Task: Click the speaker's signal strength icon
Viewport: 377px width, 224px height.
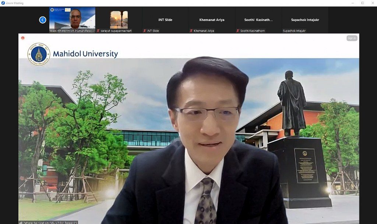Action: (x=21, y=222)
